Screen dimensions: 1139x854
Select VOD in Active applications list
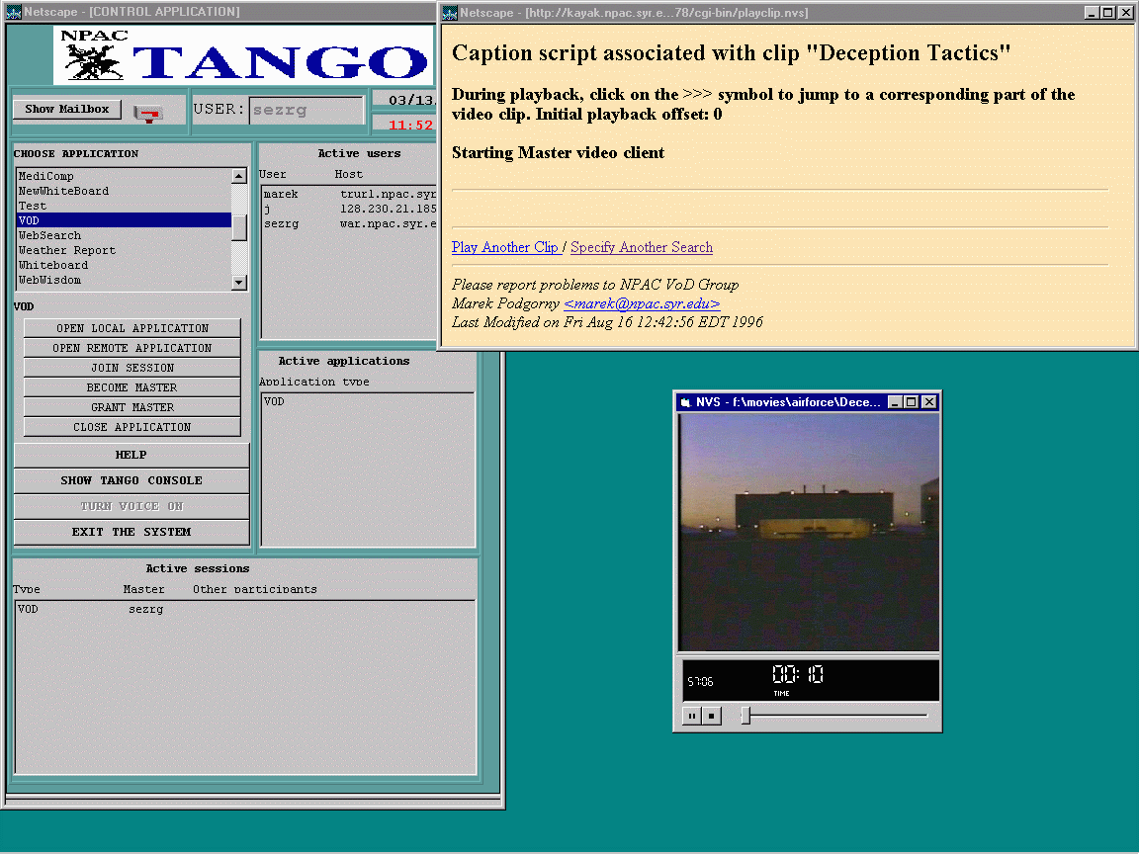pos(367,401)
